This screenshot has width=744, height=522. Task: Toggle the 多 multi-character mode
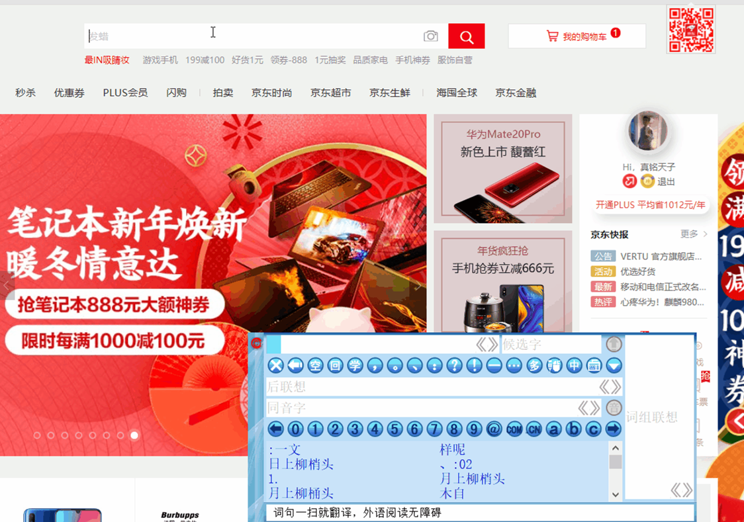coord(534,366)
